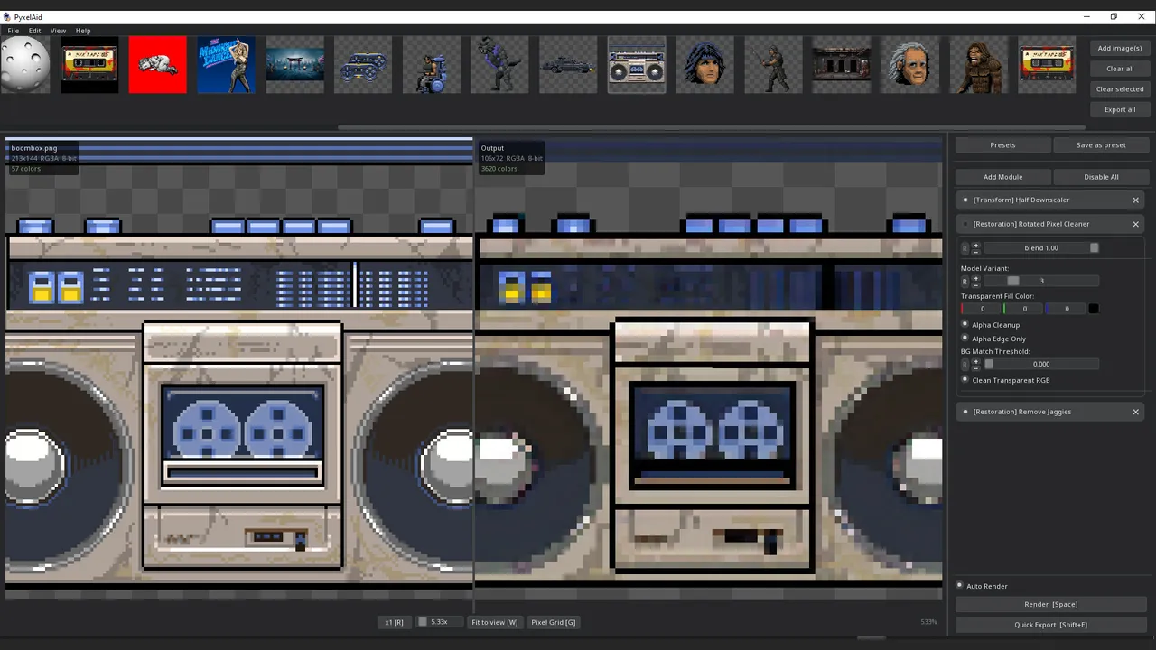1156x650 pixels.
Task: Toggle the Half Downscaler module enable dot
Action: [x=965, y=200]
